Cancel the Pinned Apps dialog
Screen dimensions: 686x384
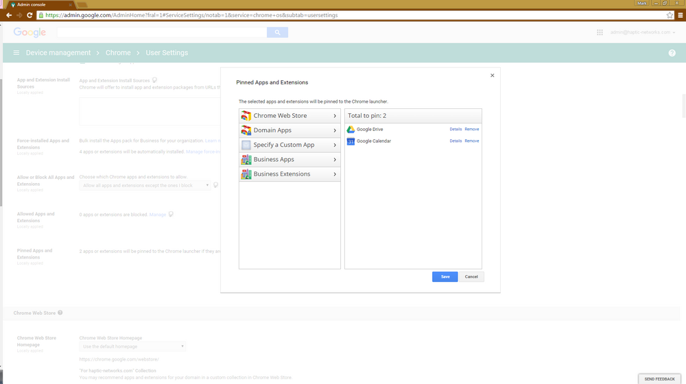pos(471,277)
